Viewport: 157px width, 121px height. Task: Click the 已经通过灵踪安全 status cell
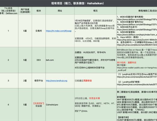(x=95, y=81)
